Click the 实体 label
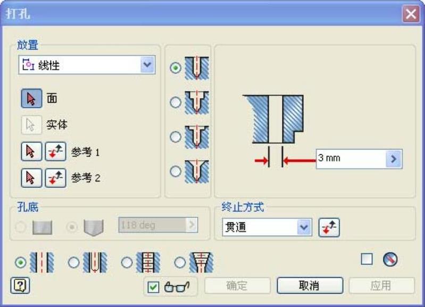The height and width of the screenshot is (307, 425). (56, 125)
